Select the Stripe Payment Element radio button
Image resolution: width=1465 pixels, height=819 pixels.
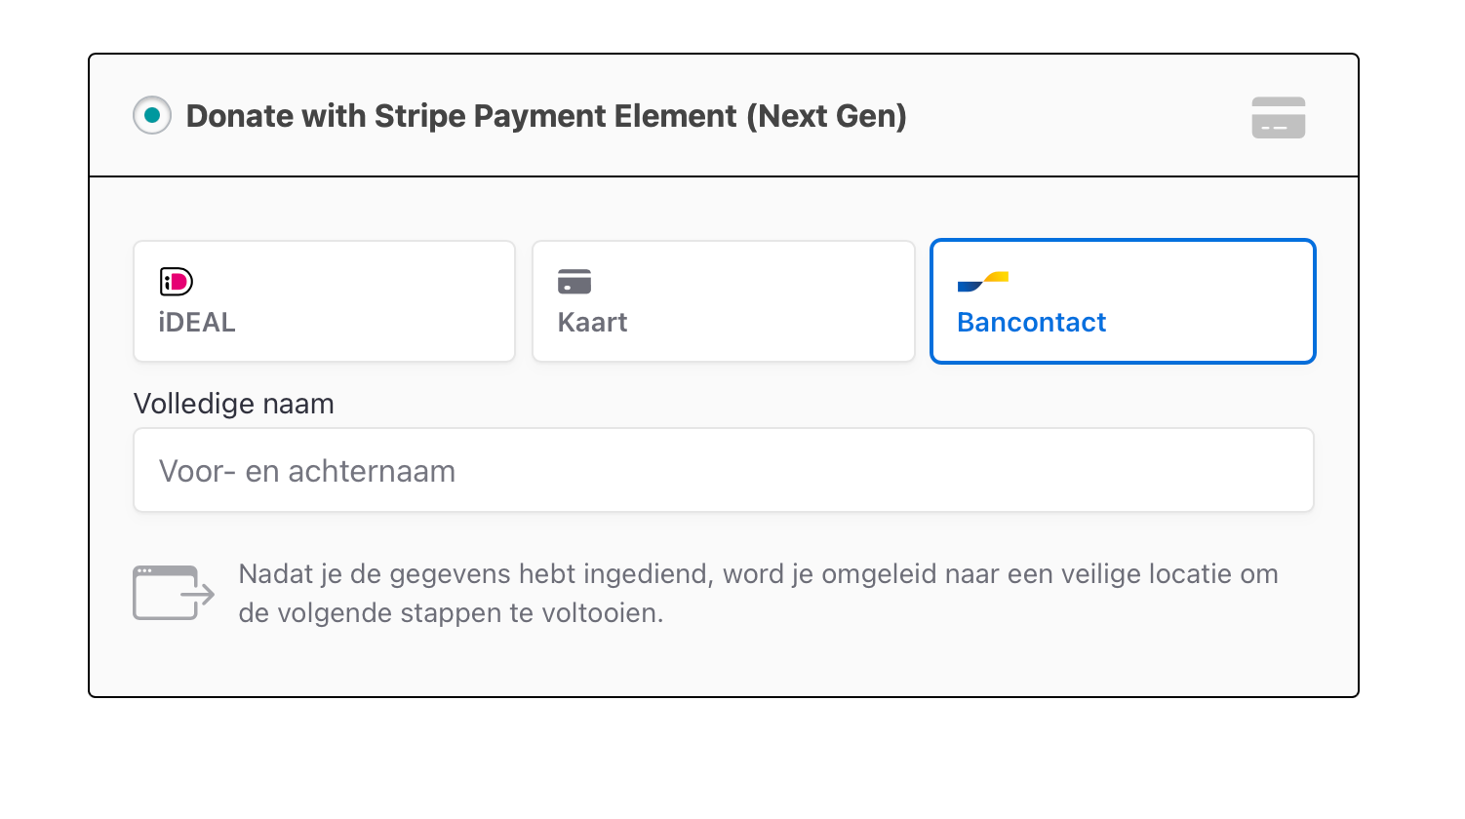152,116
